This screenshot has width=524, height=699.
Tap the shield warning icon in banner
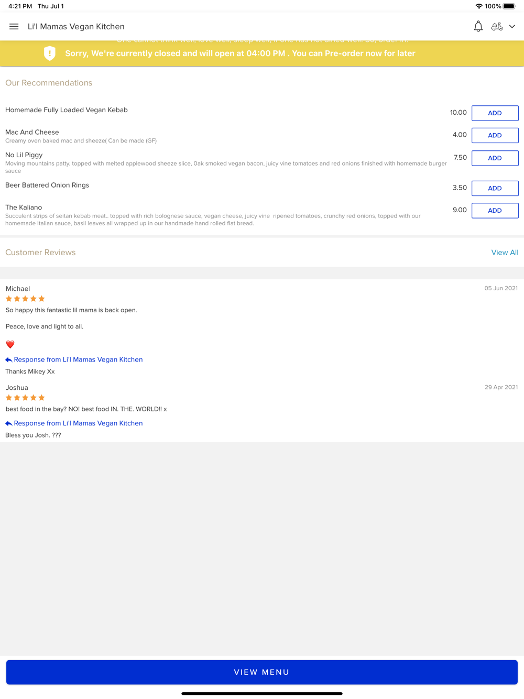coord(50,53)
